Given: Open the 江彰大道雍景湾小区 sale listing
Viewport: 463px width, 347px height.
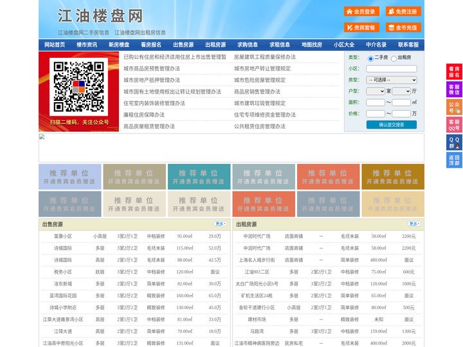Looking at the screenshot, I should pyautogui.click(x=63, y=319).
